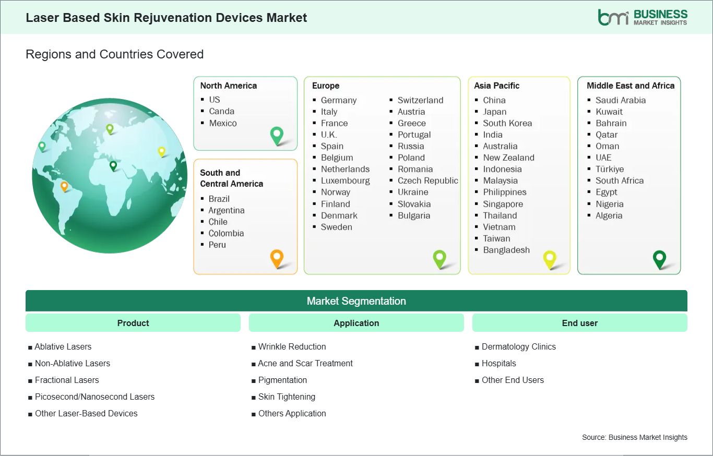Click the yellow map pin on Asia on the globe

[162, 152]
